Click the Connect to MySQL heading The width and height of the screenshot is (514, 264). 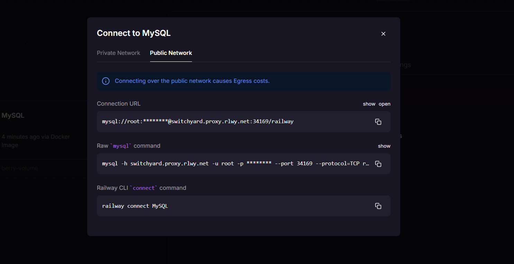[x=134, y=33]
